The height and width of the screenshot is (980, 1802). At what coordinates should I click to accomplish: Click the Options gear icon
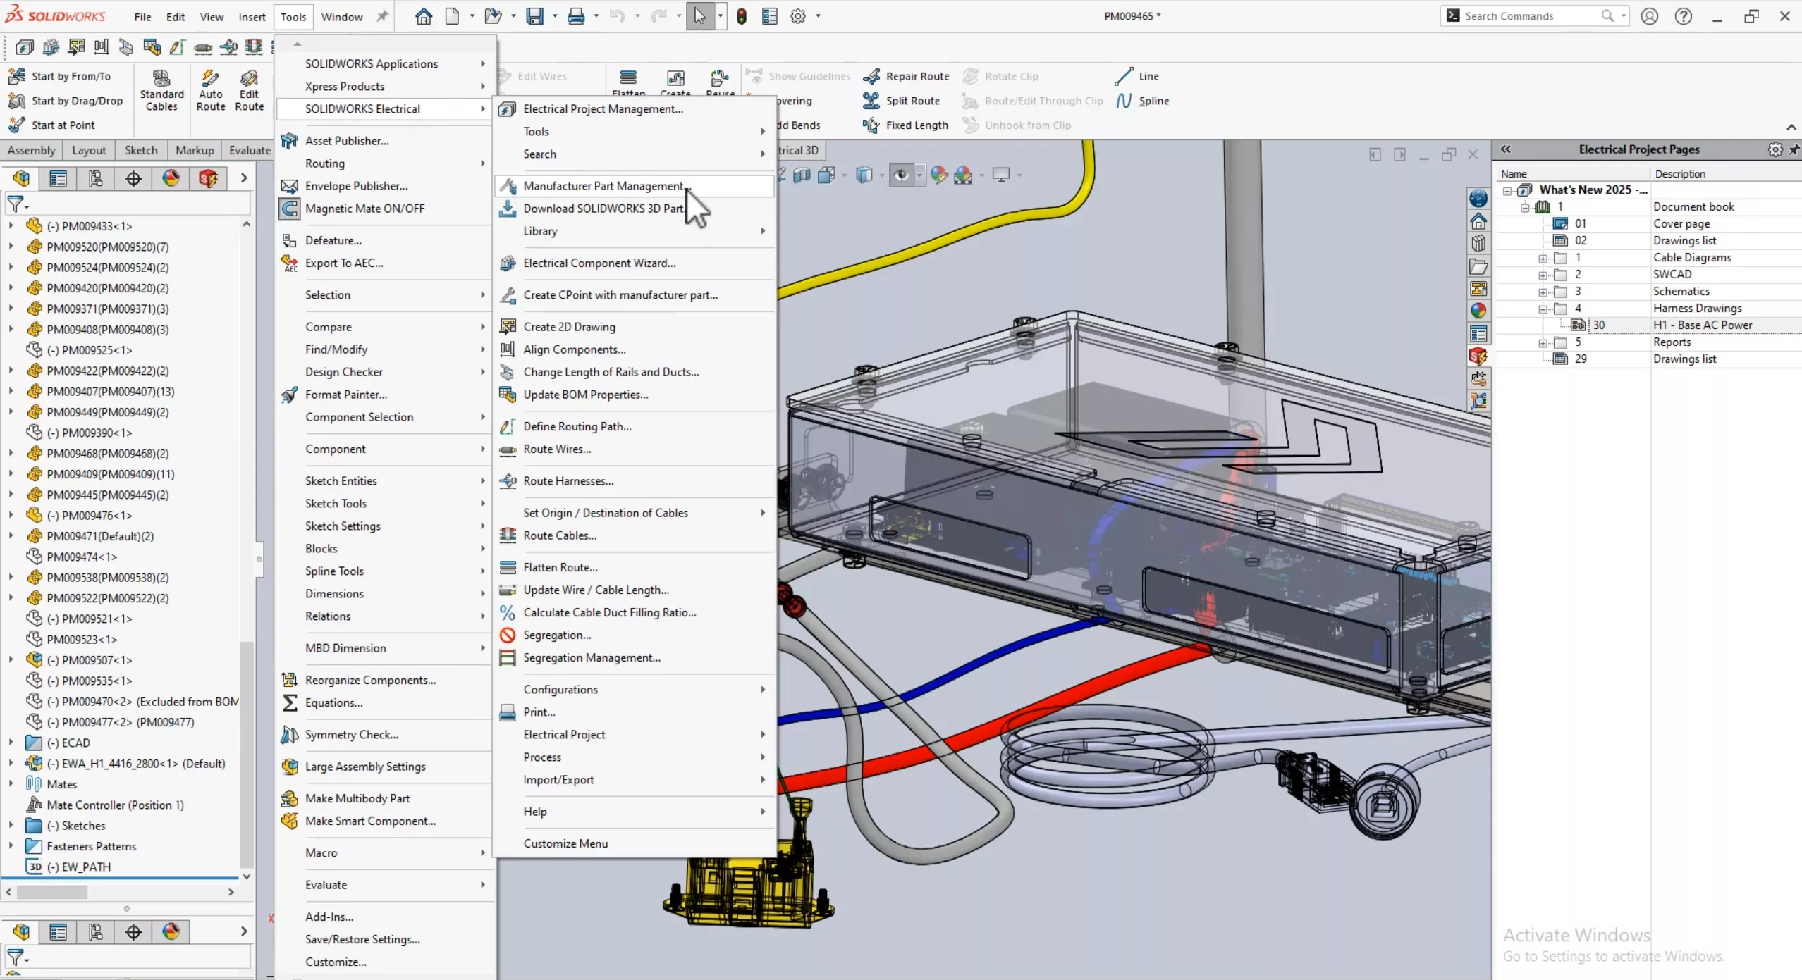tap(797, 16)
